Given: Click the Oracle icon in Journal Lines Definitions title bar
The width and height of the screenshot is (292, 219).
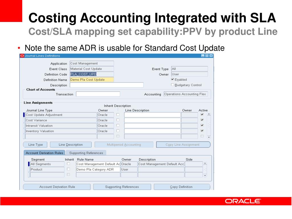Looking at the screenshot, I should point(22,56).
